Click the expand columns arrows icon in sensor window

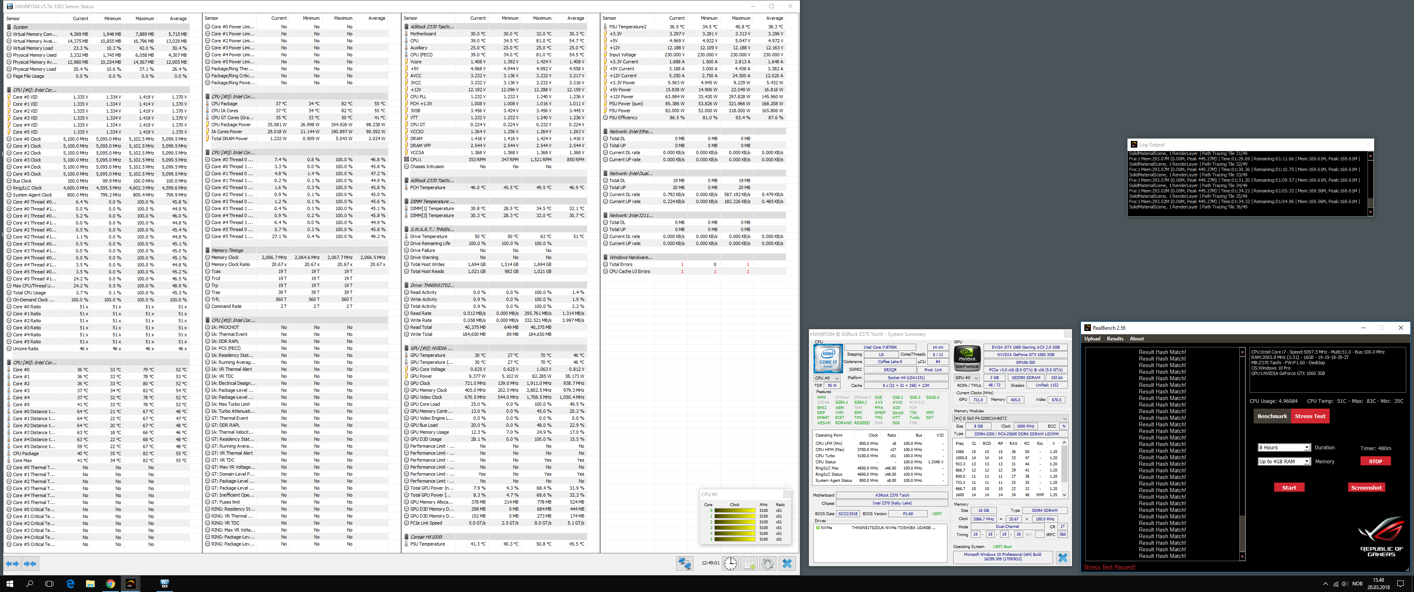(x=12, y=564)
